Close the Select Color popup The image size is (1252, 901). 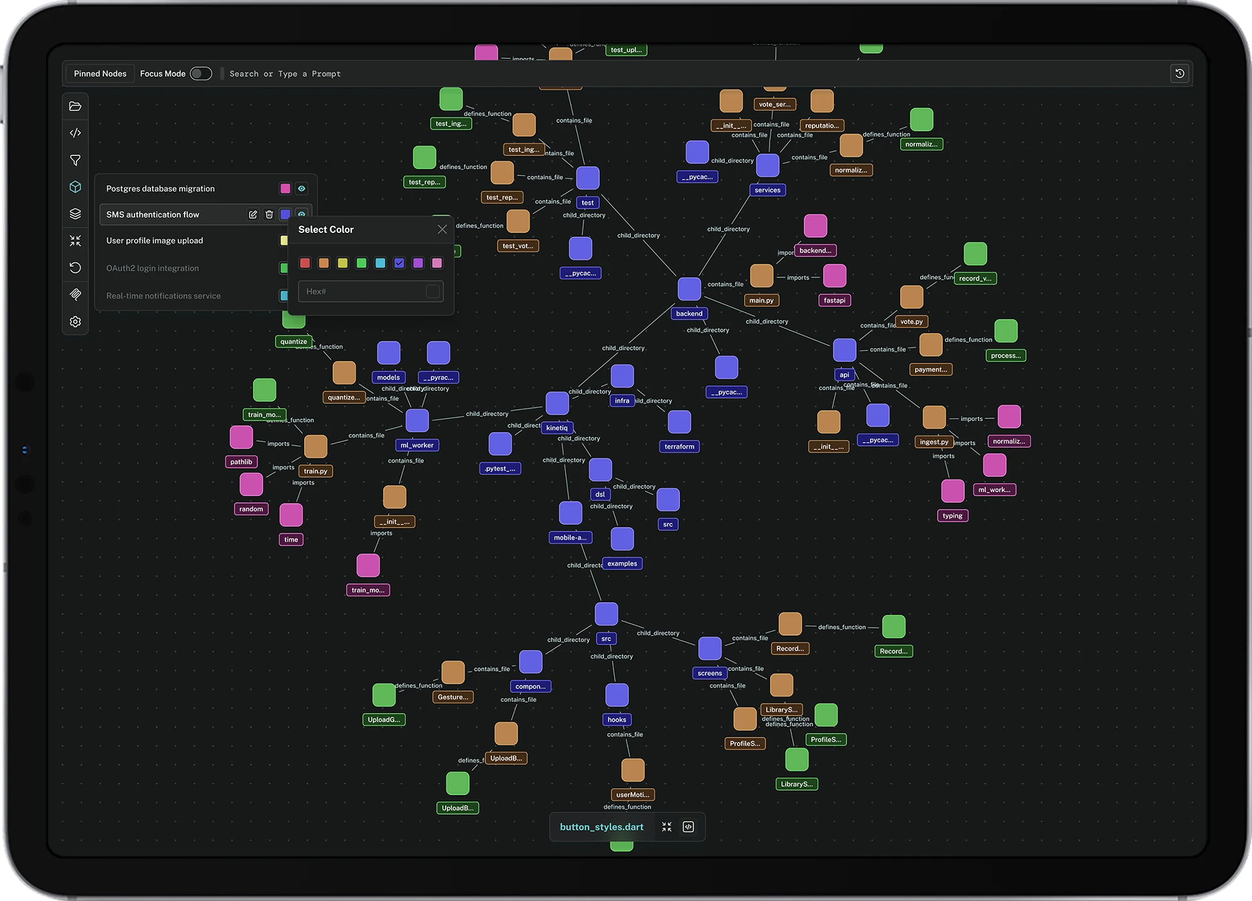point(442,229)
